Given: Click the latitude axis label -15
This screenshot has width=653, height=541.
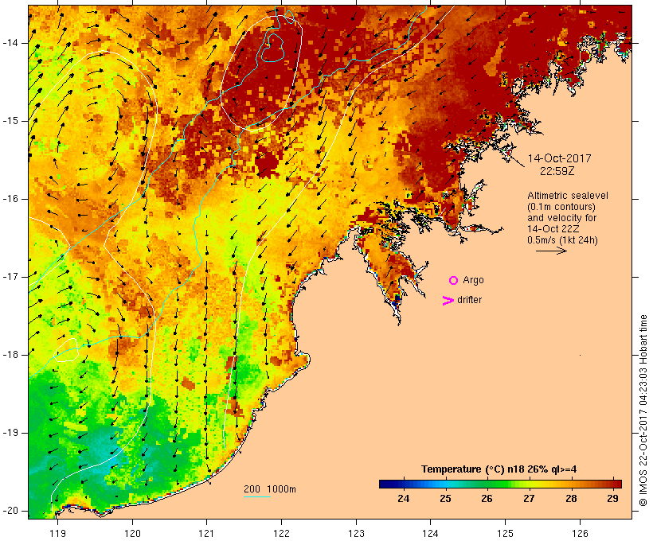Looking at the screenshot, I should [10, 121].
